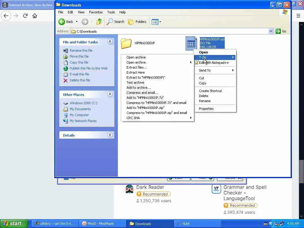Select the HPMini1000XP.iso file icon
Screen dimensions: 304x228
(x=191, y=43)
